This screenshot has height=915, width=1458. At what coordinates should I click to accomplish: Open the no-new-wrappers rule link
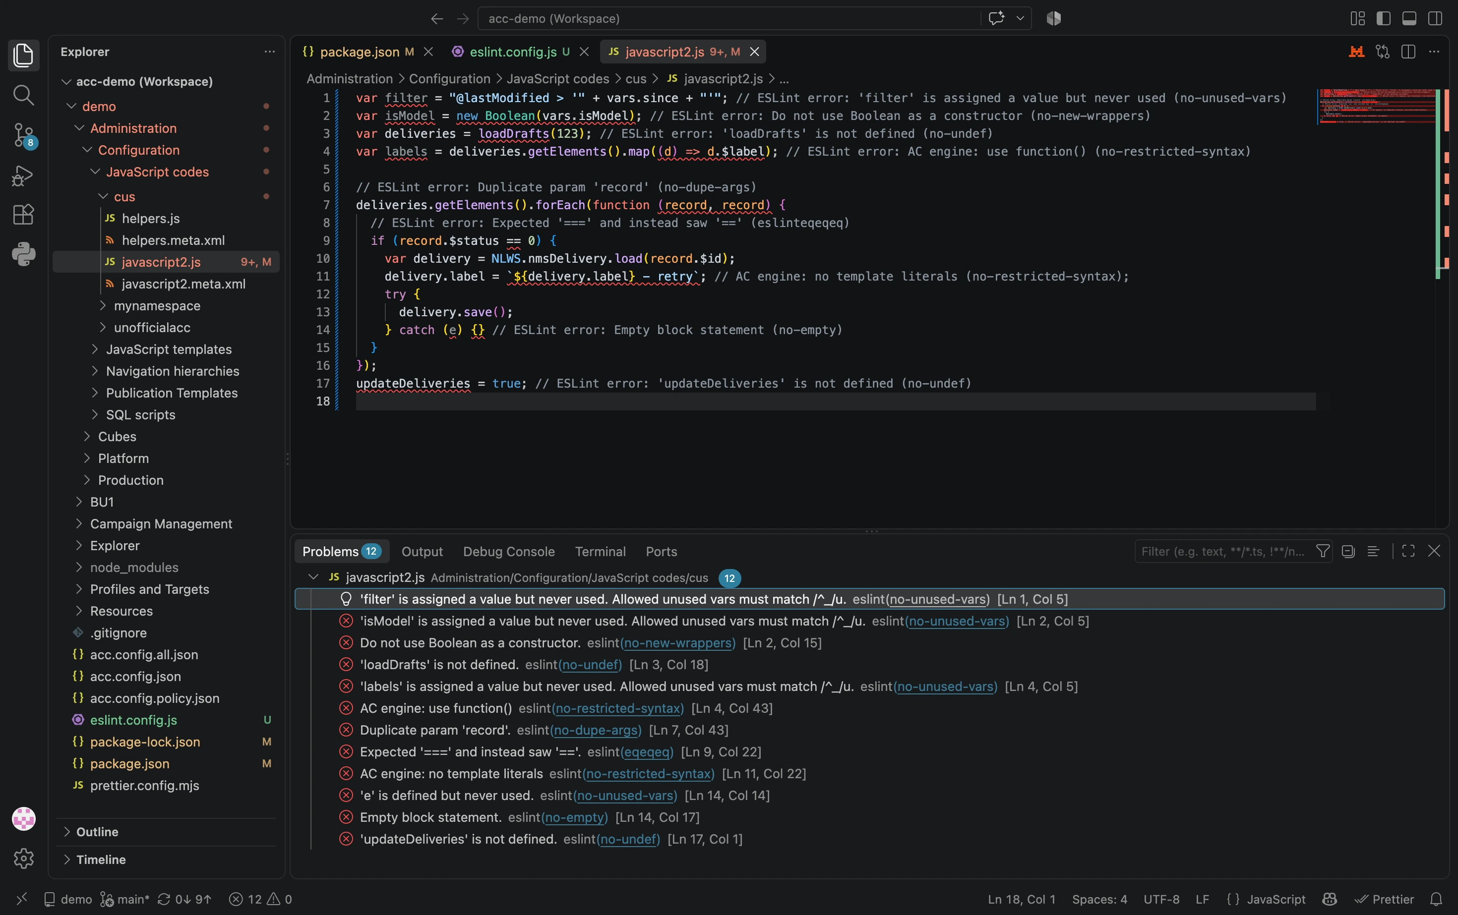coord(677,643)
